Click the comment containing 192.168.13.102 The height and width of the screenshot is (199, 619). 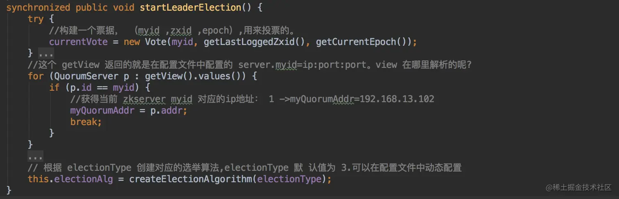(252, 99)
